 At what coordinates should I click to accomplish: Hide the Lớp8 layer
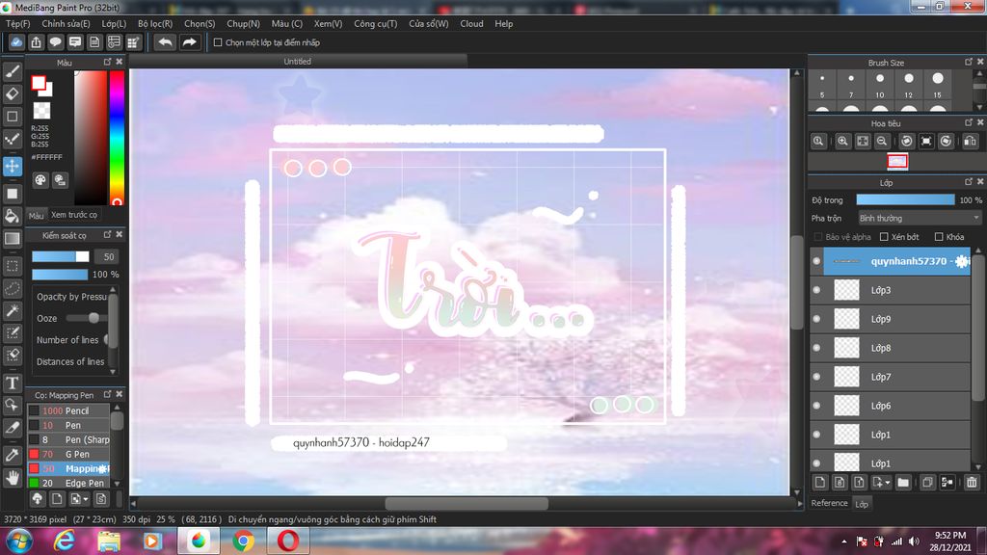816,348
